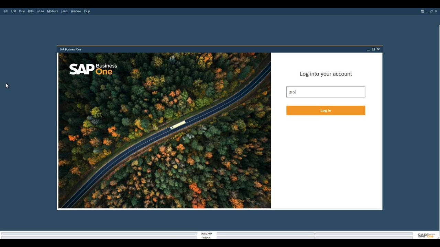Click the 'Log into your account' heading
Image resolution: width=440 pixels, height=247 pixels.
[326, 74]
